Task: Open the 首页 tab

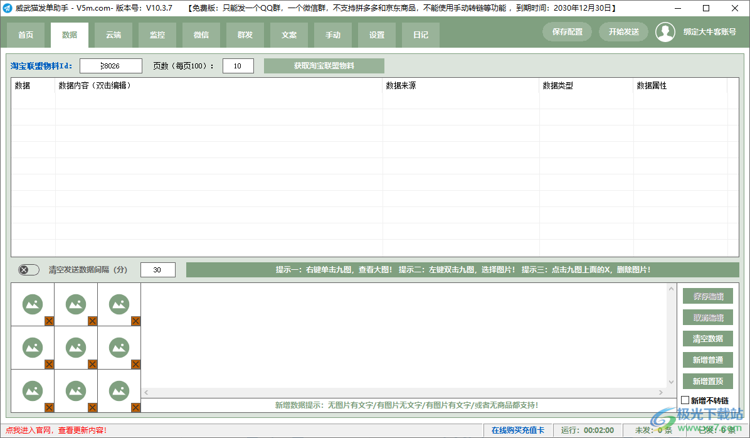Action: point(26,35)
